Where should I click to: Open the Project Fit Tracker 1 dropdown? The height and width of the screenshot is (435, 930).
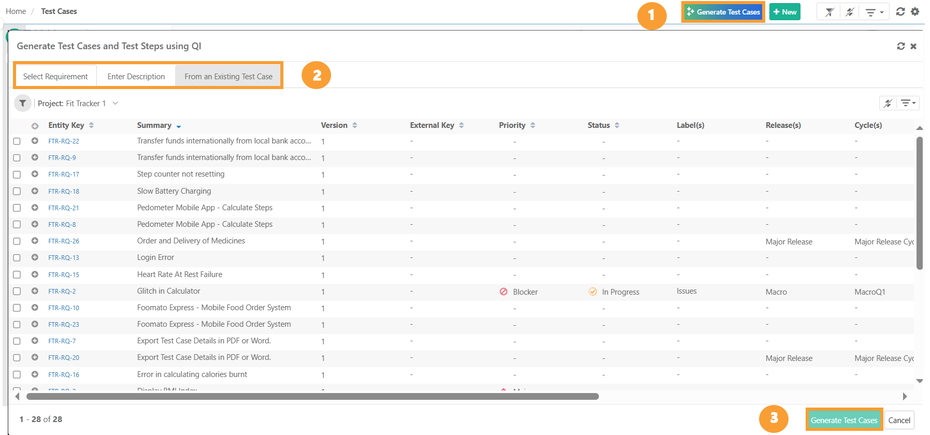[x=78, y=104]
